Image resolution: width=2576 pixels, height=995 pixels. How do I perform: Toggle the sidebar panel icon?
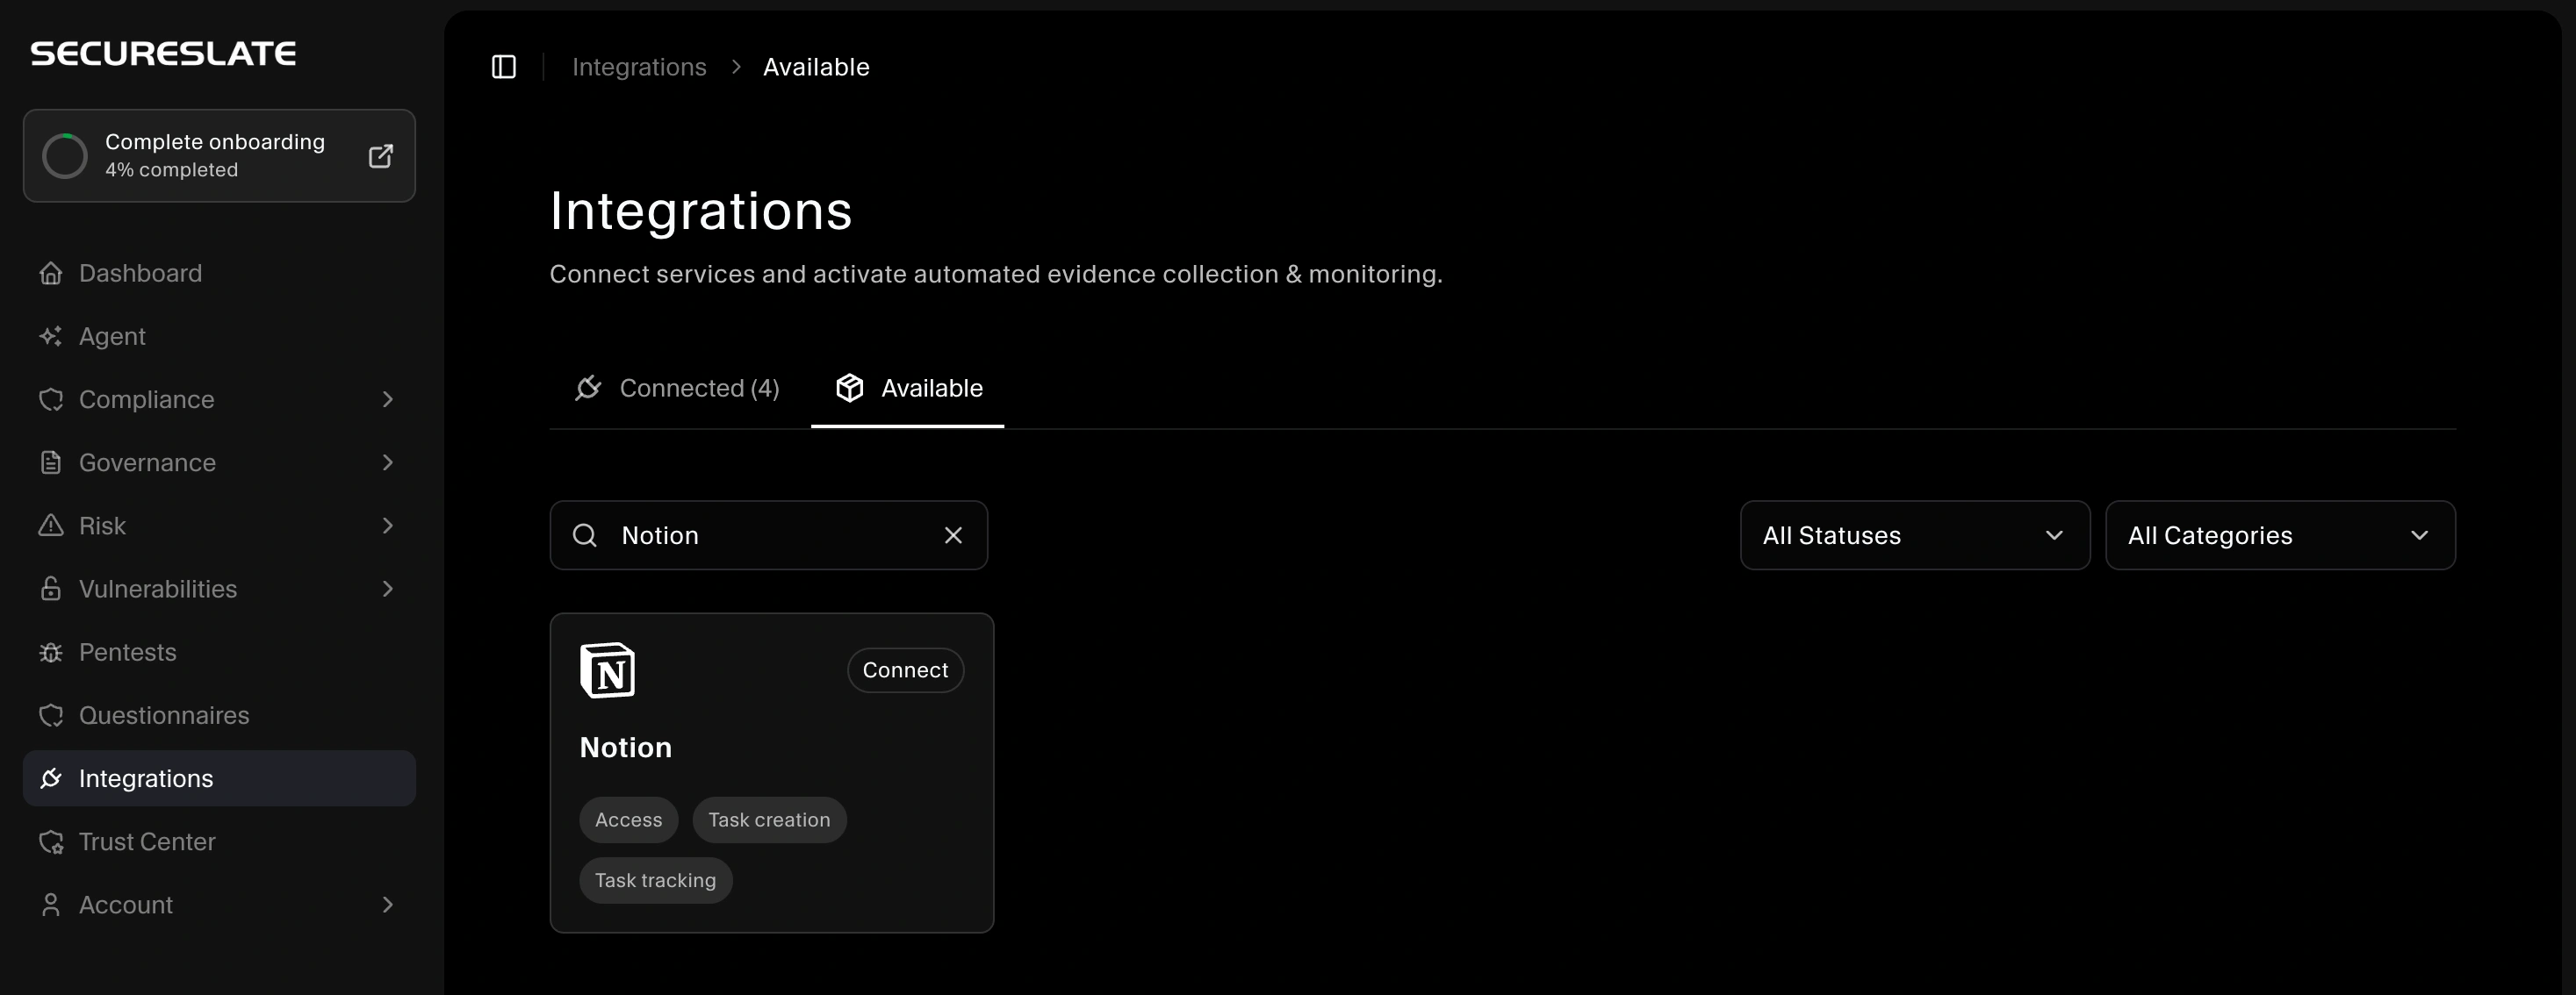coord(504,67)
